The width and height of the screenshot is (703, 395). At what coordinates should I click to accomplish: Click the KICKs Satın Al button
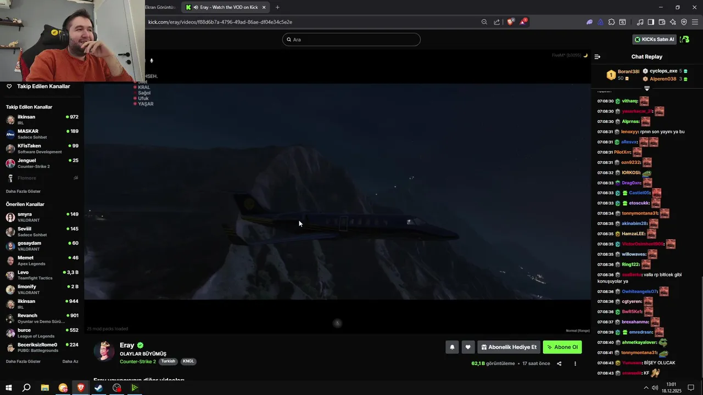coord(655,39)
